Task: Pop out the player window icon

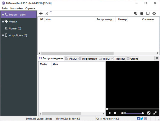Action: click(x=149, y=113)
